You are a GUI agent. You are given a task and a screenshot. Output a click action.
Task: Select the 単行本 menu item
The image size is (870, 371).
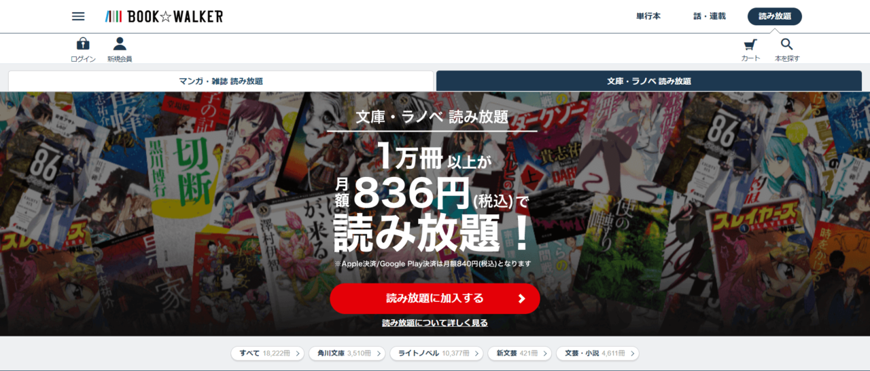pyautogui.click(x=648, y=16)
